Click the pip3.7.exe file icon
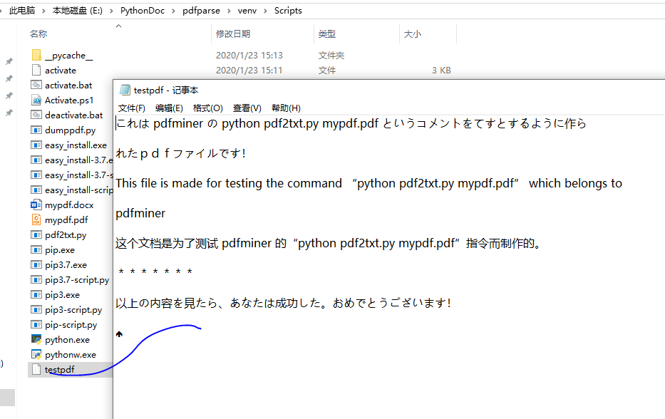 click(36, 264)
